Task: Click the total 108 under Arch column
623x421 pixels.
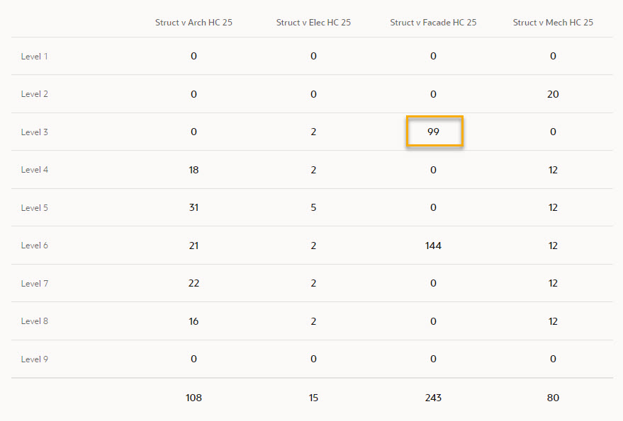Action: (193, 398)
